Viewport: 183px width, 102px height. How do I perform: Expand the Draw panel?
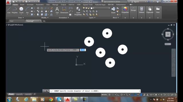click(21, 18)
